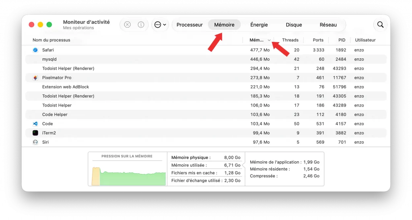
Task: Sort by Nom du processus column
Action: (x=51, y=40)
